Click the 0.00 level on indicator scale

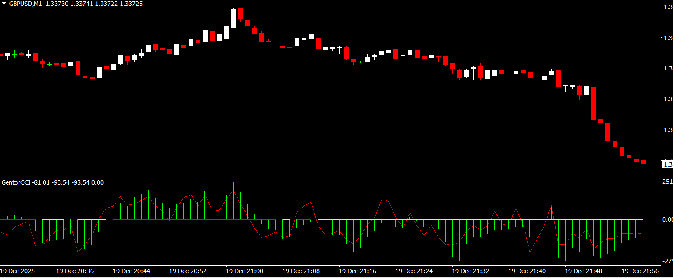point(667,219)
